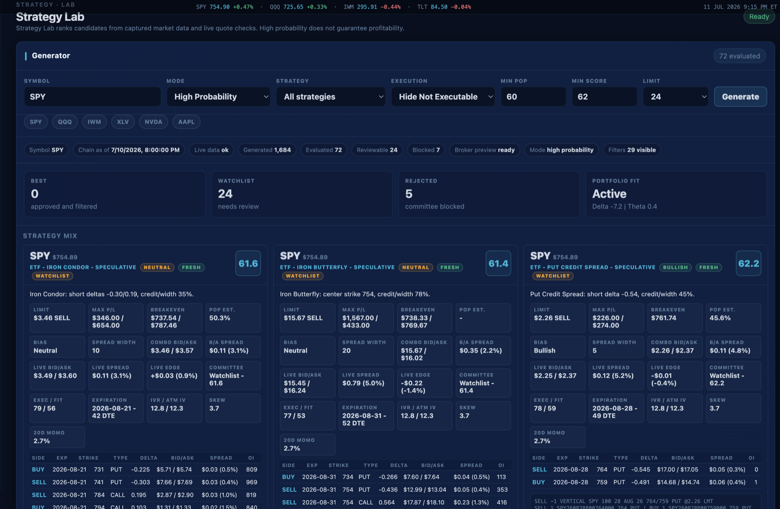Select the NVDA quick symbol chip

(154, 122)
